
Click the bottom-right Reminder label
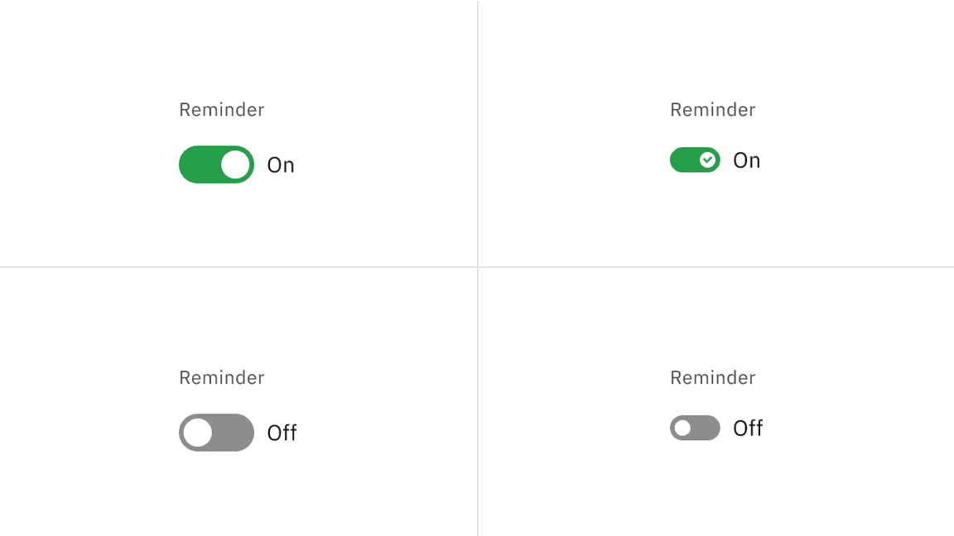712,377
